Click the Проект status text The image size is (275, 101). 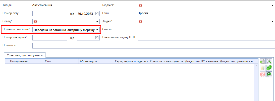click(x=143, y=13)
